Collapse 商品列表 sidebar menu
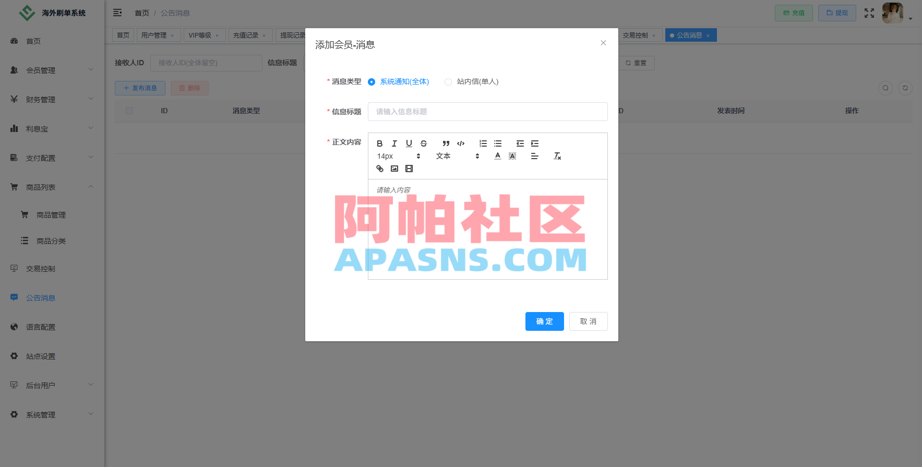Viewport: 922px width, 467px height. (x=52, y=187)
